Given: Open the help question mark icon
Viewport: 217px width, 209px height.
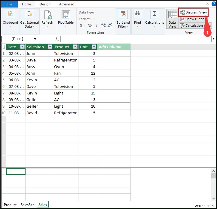Looking at the screenshot, I should coord(214,4).
